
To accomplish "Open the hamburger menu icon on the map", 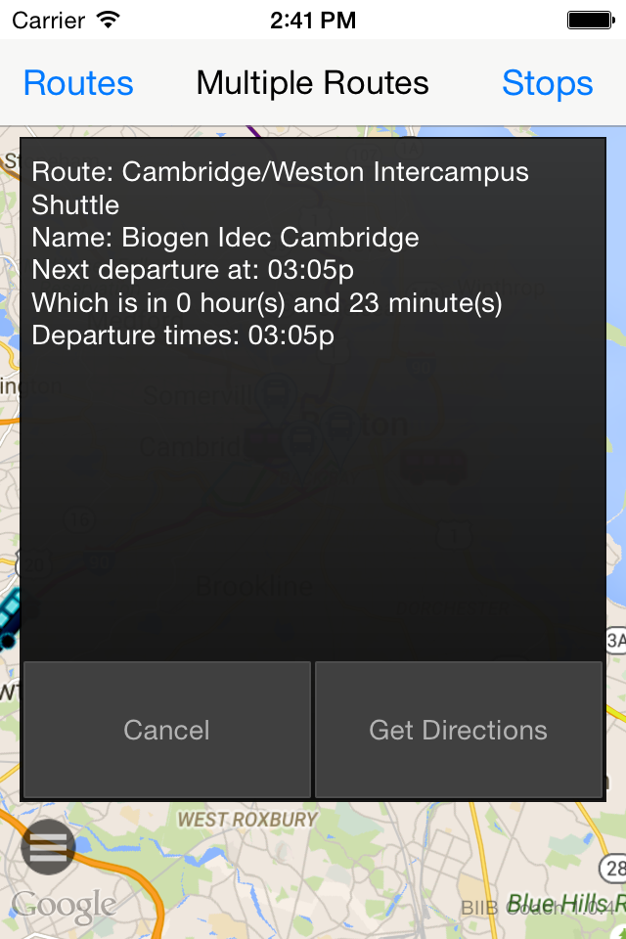I will tap(47, 847).
